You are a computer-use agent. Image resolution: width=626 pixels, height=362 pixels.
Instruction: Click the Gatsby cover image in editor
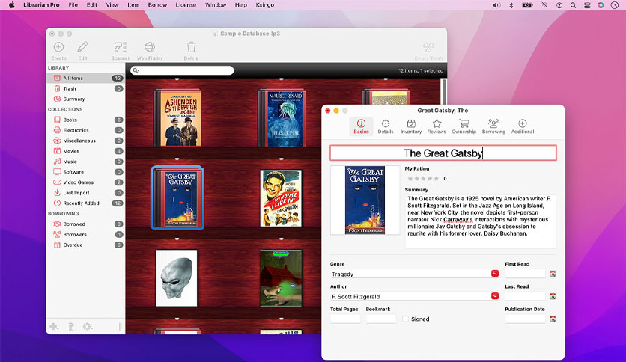pyautogui.click(x=365, y=200)
